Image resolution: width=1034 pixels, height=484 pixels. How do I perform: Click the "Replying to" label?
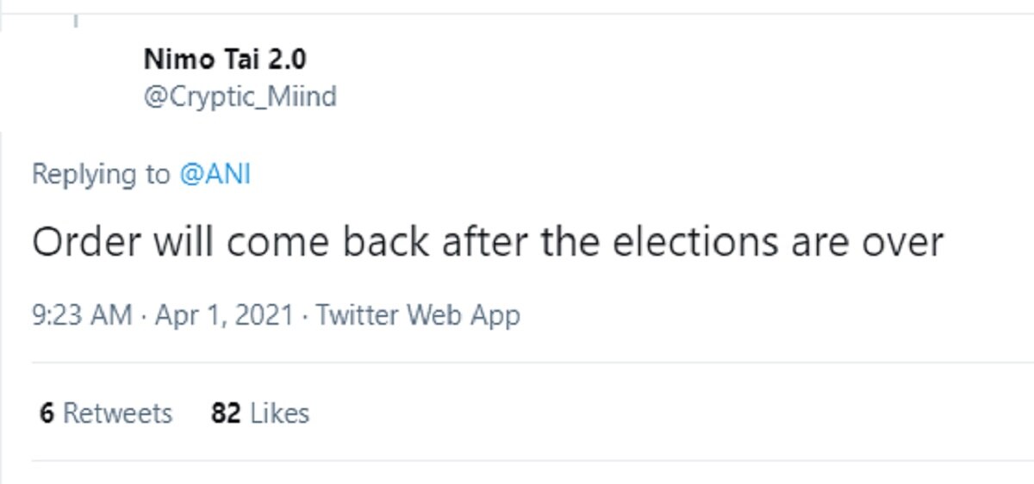point(101,174)
